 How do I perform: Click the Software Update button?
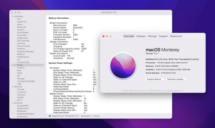tap(176, 79)
